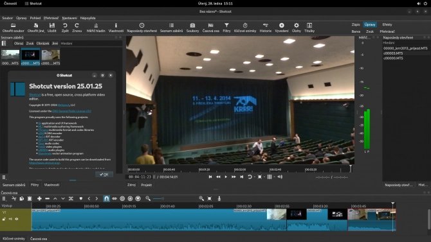Toggle player loop button
The image size is (431, 242).
coord(250,177)
